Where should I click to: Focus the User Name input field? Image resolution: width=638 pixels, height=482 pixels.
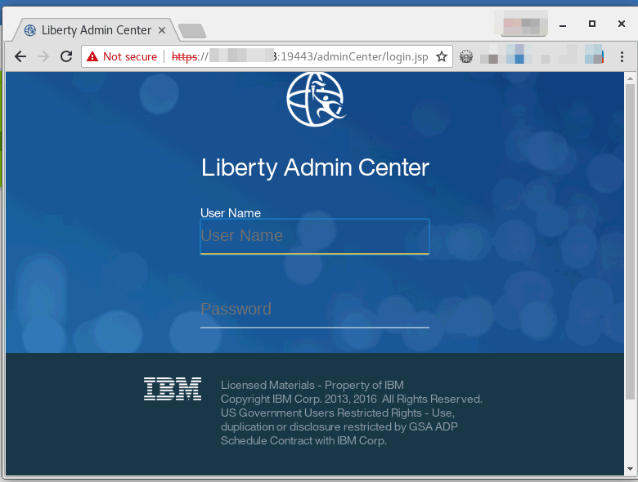pyautogui.click(x=314, y=236)
